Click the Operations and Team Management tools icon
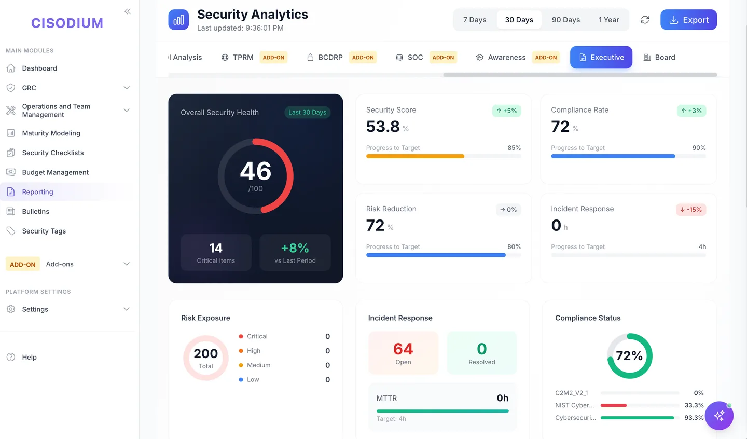This screenshot has height=439, width=747. pyautogui.click(x=11, y=111)
